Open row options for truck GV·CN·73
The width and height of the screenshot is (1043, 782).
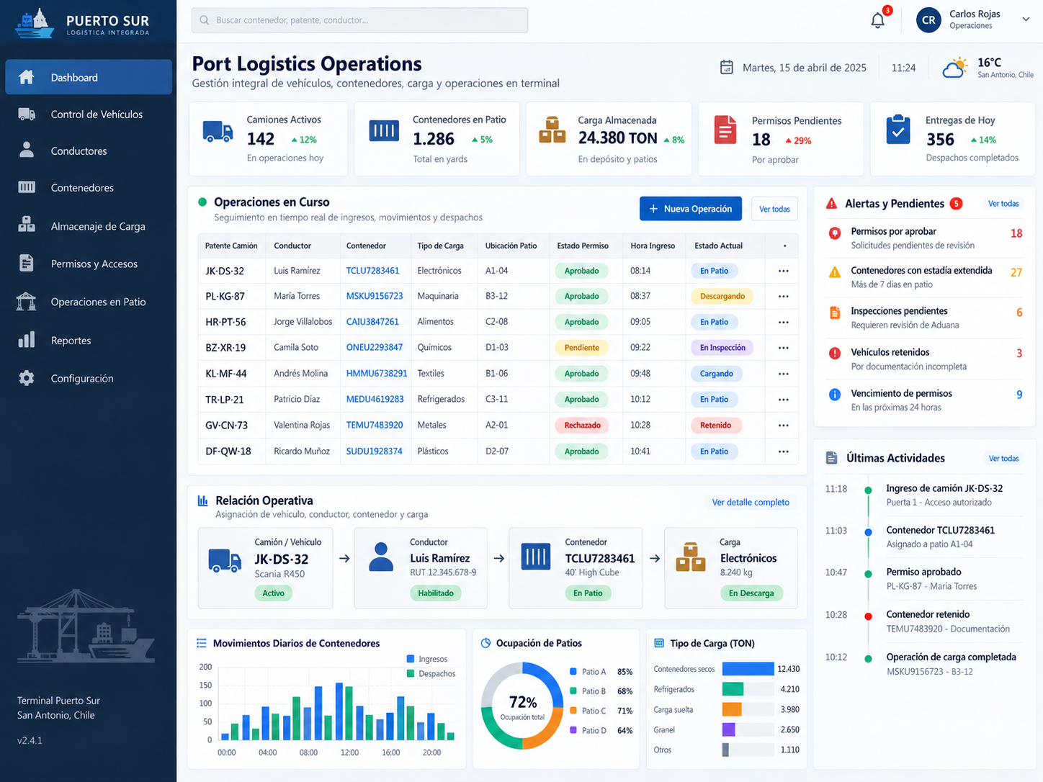click(784, 426)
